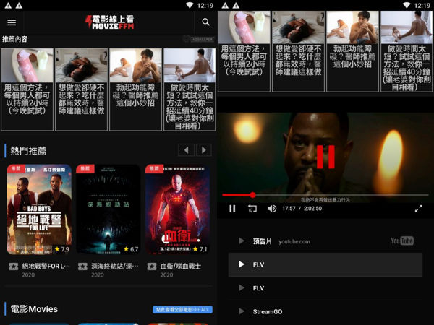Open ad 想做愛卻硬不起來 in left screen
Image resolution: width=434 pixels, height=325 pixels.
81,90
